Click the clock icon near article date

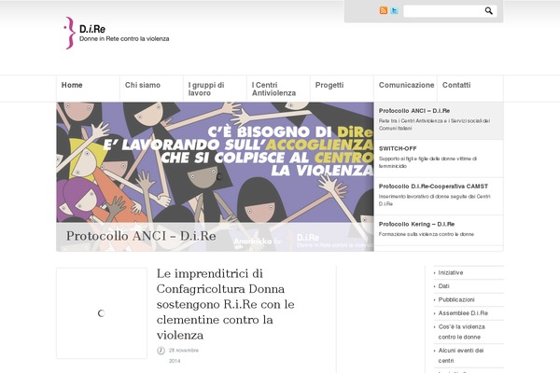click(161, 351)
